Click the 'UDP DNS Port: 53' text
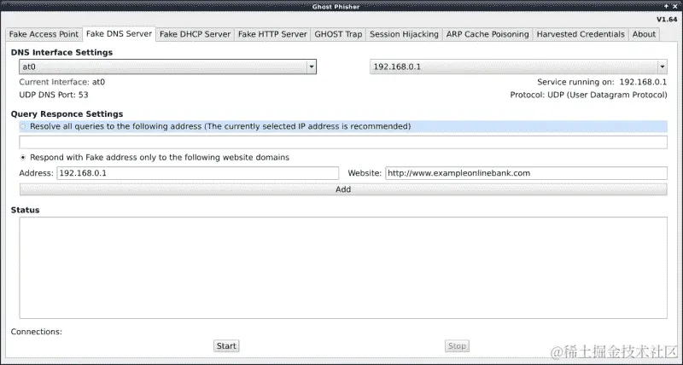The height and width of the screenshot is (365, 683). click(x=54, y=95)
